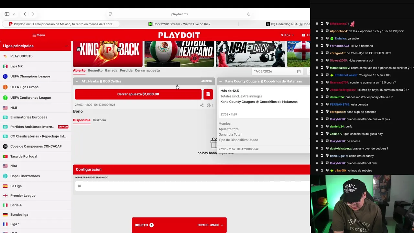The width and height of the screenshot is (414, 233).
Task: Expand the sidebar options chevron in Safari
Action: (14, 14)
